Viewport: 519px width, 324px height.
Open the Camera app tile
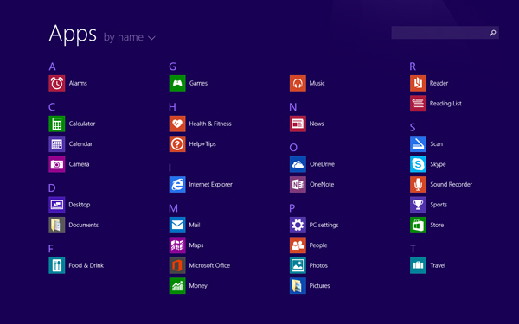pyautogui.click(x=57, y=164)
